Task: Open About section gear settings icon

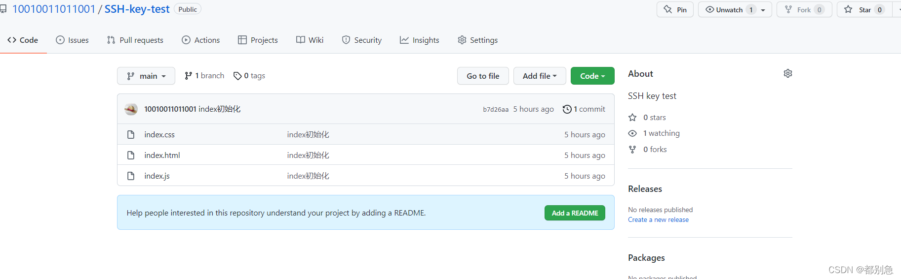Action: tap(788, 73)
